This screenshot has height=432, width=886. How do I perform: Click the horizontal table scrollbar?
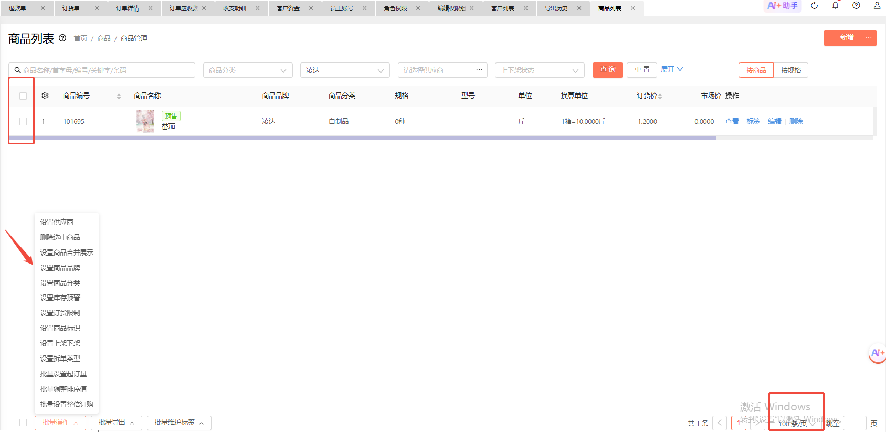(363, 138)
